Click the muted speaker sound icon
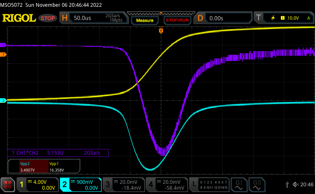The image size is (315, 194). pos(296,184)
